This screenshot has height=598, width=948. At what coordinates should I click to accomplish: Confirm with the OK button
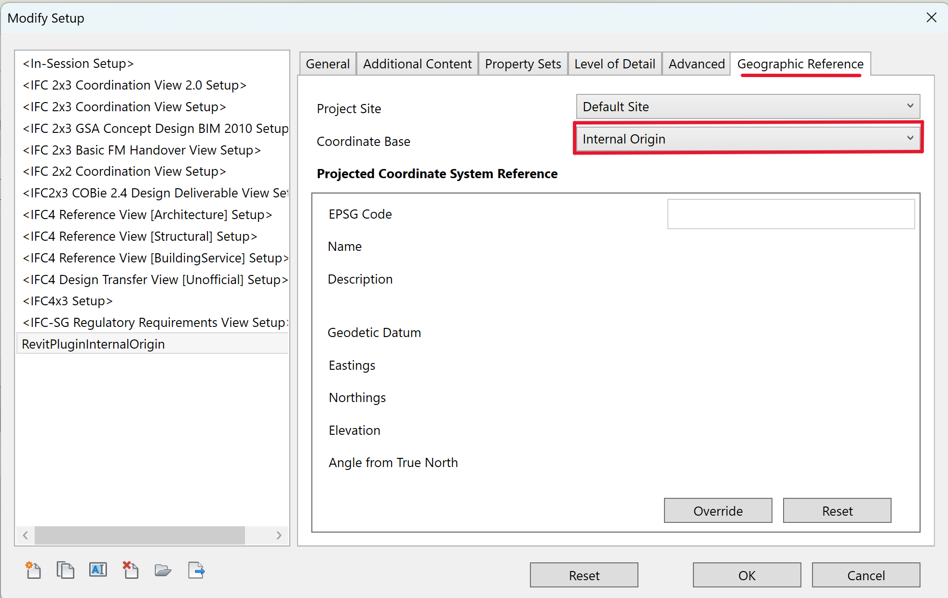747,575
